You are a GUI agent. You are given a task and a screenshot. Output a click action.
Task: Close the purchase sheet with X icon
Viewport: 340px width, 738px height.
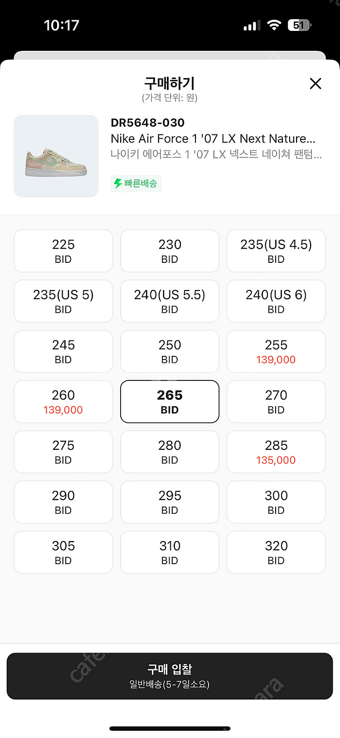[316, 84]
